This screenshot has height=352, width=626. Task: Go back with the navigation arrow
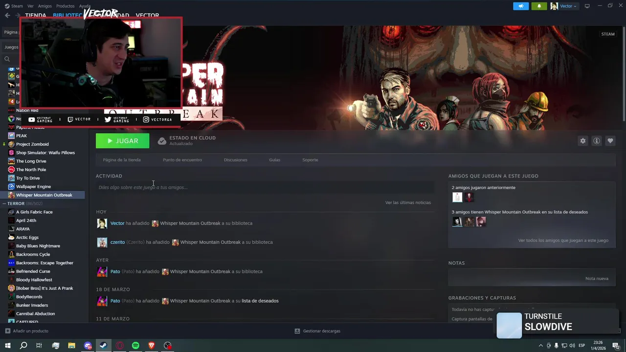tap(7, 15)
